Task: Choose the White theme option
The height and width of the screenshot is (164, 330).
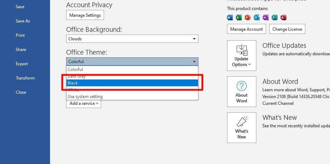Action: tap(132, 90)
